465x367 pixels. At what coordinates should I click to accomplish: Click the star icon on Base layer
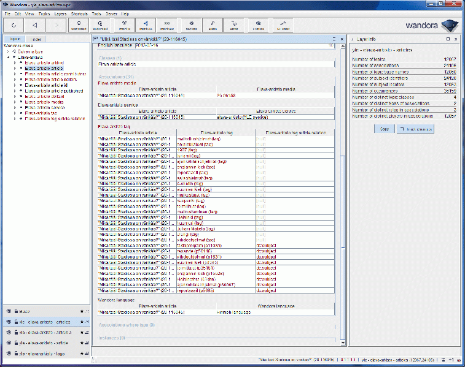pyautogui.click(x=82, y=311)
